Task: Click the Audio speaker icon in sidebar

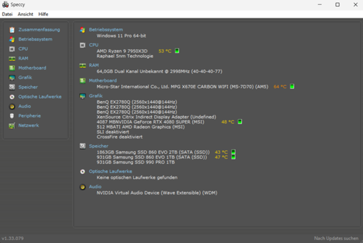Action: (x=12, y=106)
